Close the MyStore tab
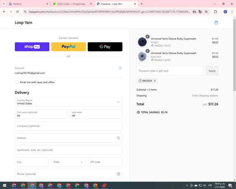The height and width of the screenshot is (189, 236). click(x=47, y=4)
